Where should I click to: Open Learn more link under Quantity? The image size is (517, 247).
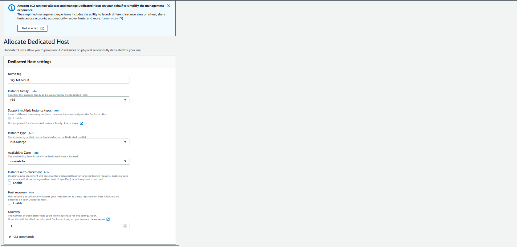tap(98, 219)
